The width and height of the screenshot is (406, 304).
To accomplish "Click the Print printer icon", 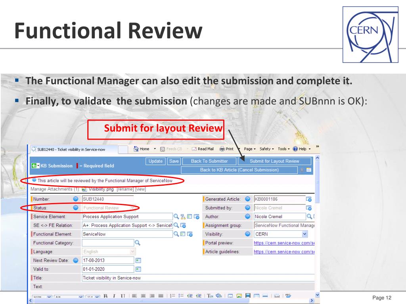I will pyautogui.click(x=222, y=149).
